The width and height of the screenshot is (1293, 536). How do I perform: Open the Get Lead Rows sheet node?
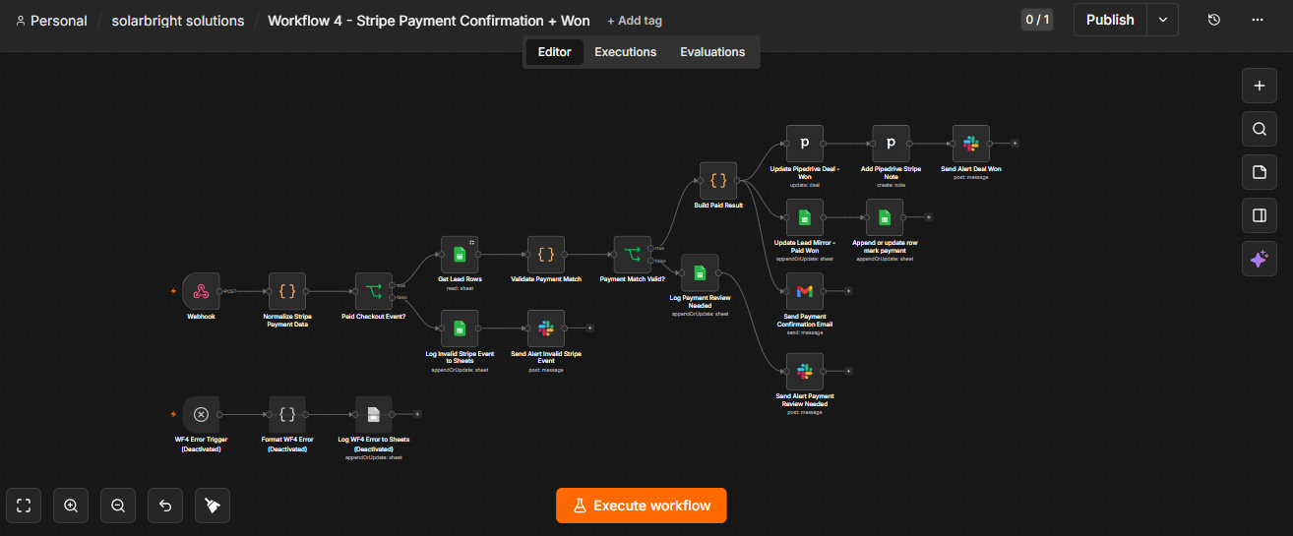[x=460, y=254]
